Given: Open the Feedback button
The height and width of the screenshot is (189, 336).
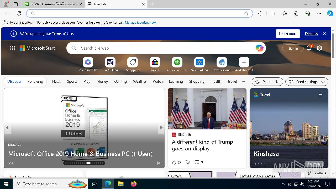Looking at the screenshot, I should pos(317,173).
